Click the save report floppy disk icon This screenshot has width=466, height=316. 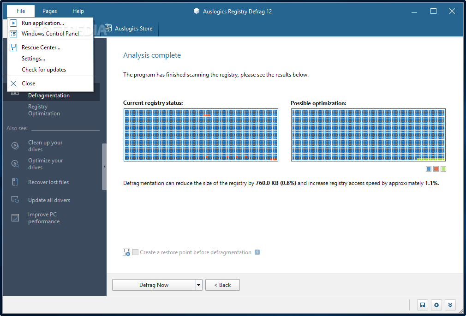422,305
